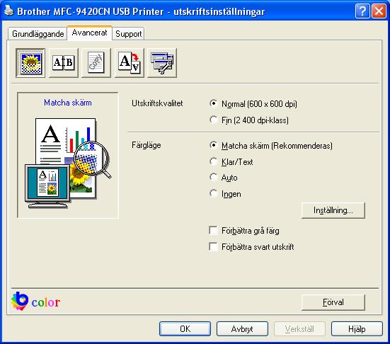The height and width of the screenshot is (344, 390).
Task: Switch to the Grundläggande tab
Action: [x=38, y=34]
